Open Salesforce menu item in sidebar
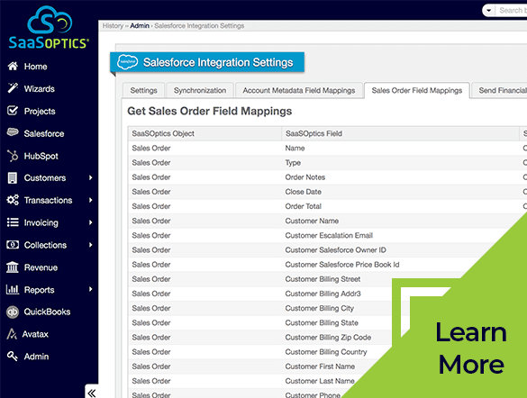 [44, 133]
